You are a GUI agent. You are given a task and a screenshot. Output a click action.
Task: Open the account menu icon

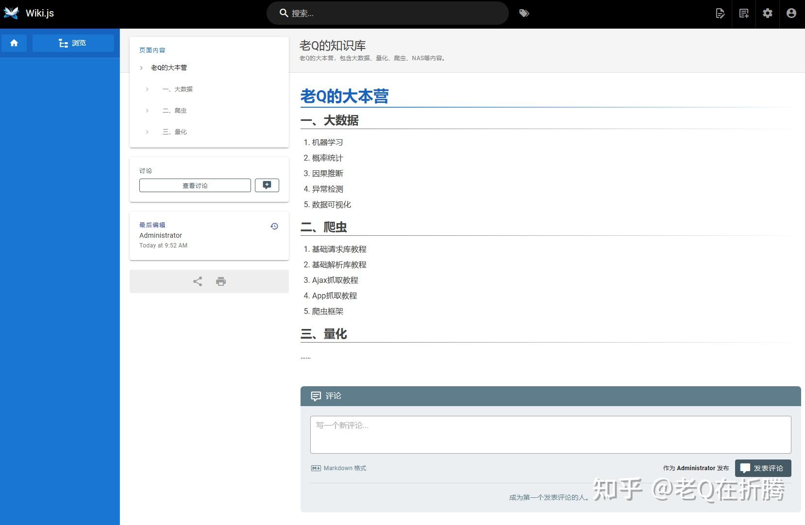click(791, 13)
